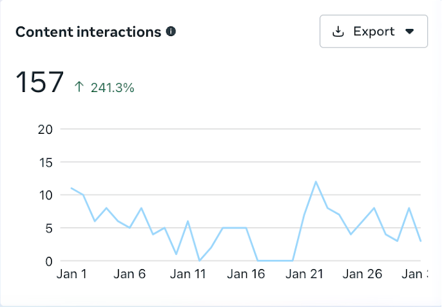
Task: Click the 15 y-axis label
Action: [x=46, y=162]
